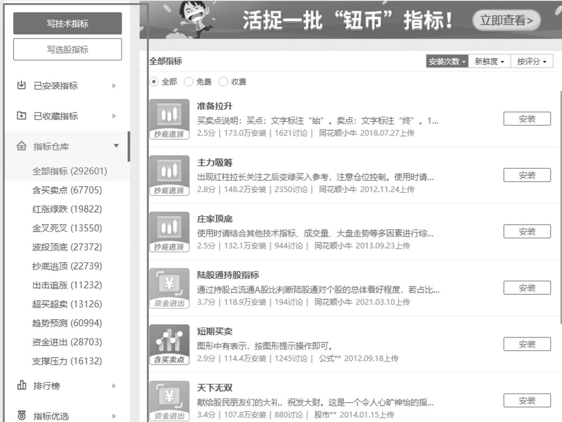The width and height of the screenshot is (562, 422).
Task: Open the 主力吸筹 title link
Action: (x=214, y=163)
